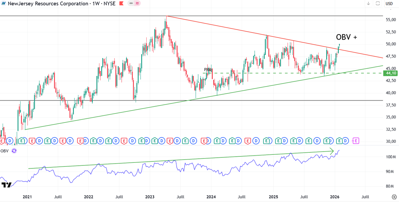Click the 2022 time axis label
The image size is (399, 202).
pos(88,197)
